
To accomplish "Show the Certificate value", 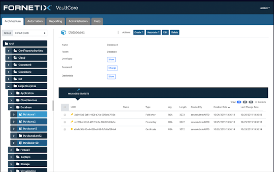I will (x=111, y=60).
